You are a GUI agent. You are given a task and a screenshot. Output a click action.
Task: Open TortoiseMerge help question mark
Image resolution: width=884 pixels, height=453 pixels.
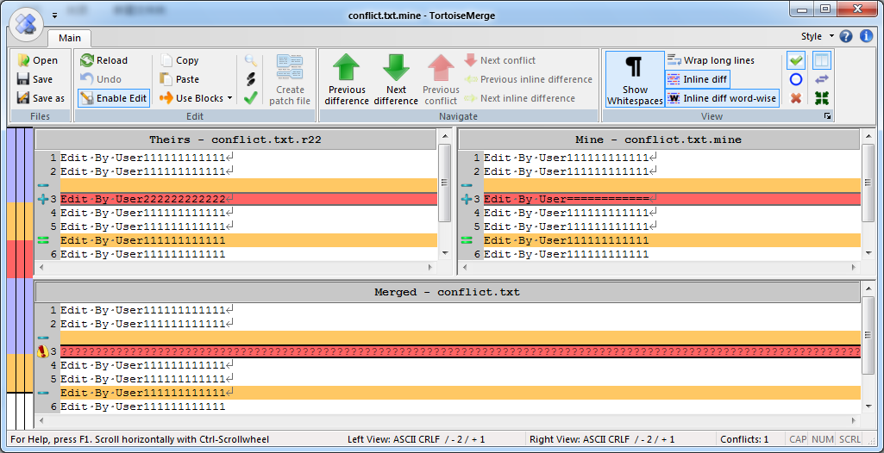[846, 36]
